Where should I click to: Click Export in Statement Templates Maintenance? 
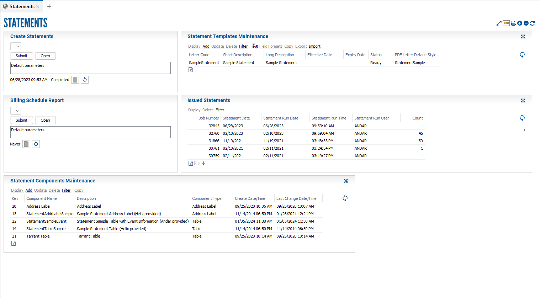(301, 46)
